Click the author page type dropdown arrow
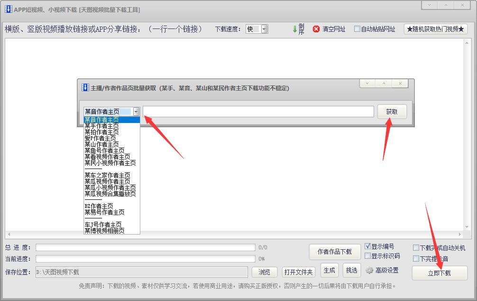477x301 pixels. 137,111
